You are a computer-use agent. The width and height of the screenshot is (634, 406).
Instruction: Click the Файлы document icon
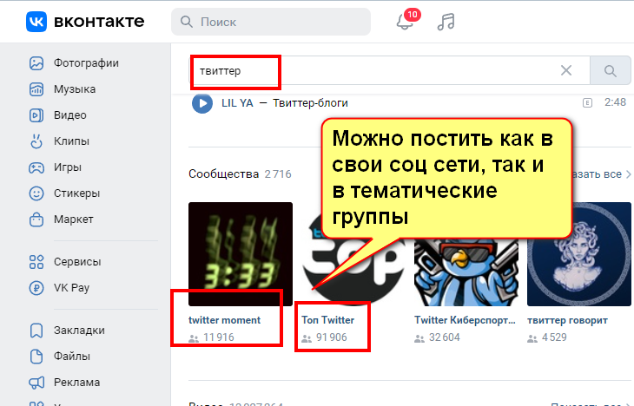click(36, 357)
